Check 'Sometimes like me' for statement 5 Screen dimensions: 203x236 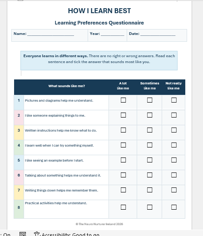click(149, 160)
